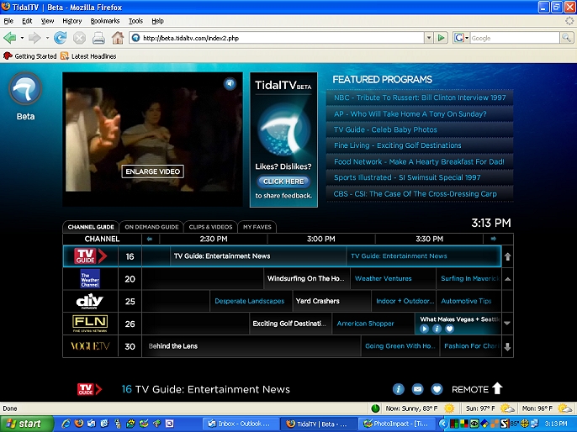This screenshot has width=577, height=432.
Task: Select the Yard Crashers program
Action: pos(332,301)
